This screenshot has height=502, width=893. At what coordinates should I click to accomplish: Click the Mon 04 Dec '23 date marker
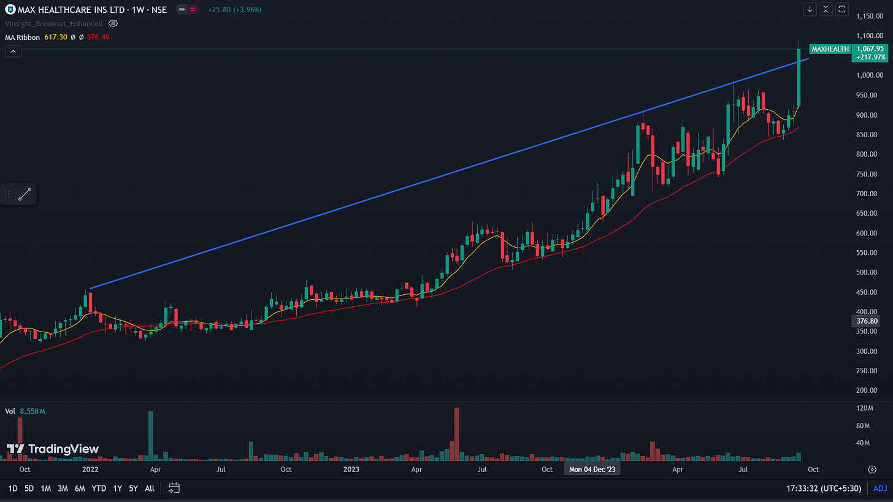point(594,470)
